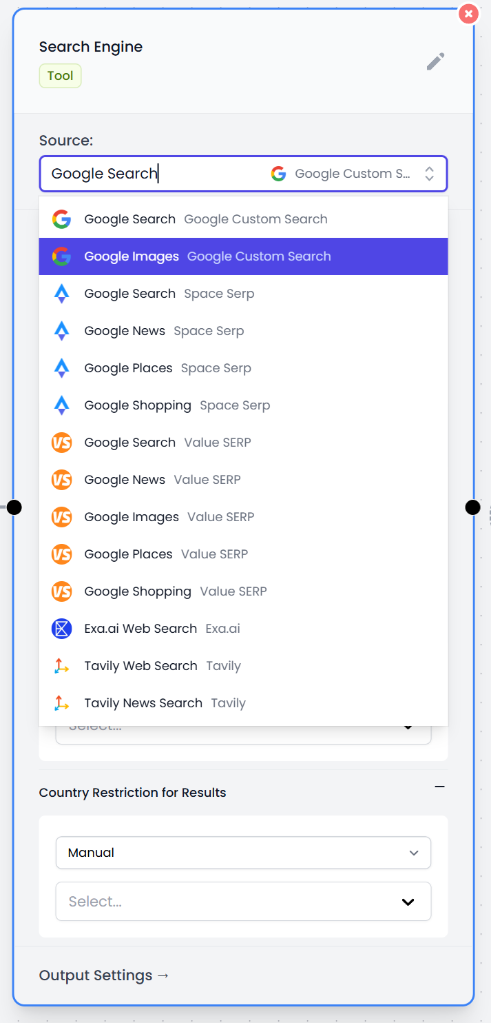This screenshot has height=1023, width=491.
Task: Open Output Settings link
Action: tap(104, 975)
